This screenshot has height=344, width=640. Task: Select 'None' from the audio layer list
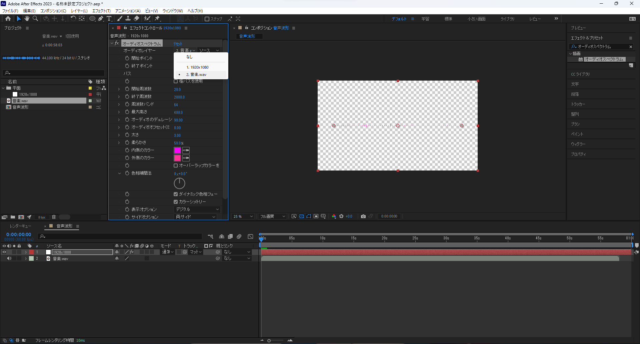[189, 57]
